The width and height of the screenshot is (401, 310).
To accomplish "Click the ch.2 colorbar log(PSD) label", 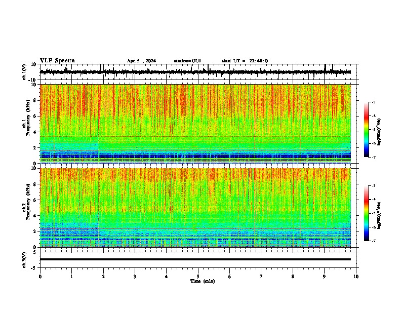I will 379,215.
